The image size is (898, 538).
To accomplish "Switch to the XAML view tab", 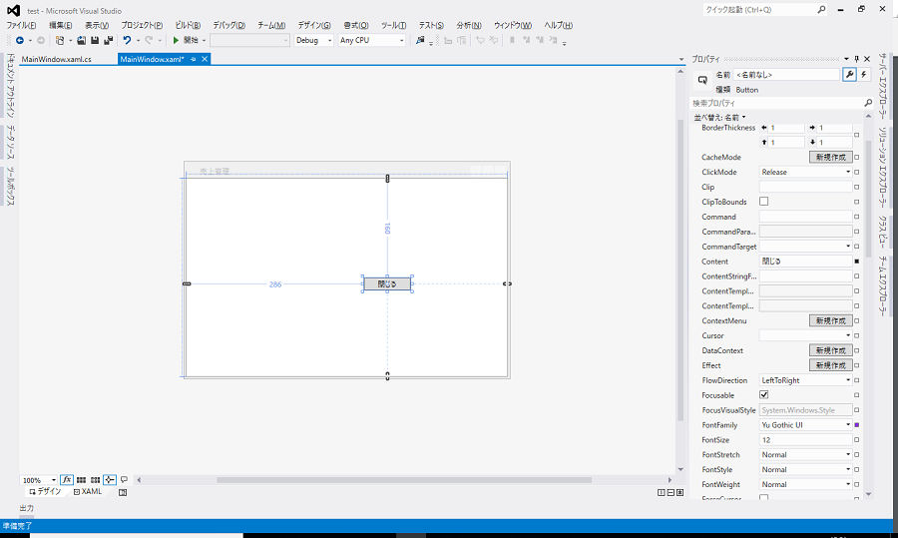I will coord(88,492).
